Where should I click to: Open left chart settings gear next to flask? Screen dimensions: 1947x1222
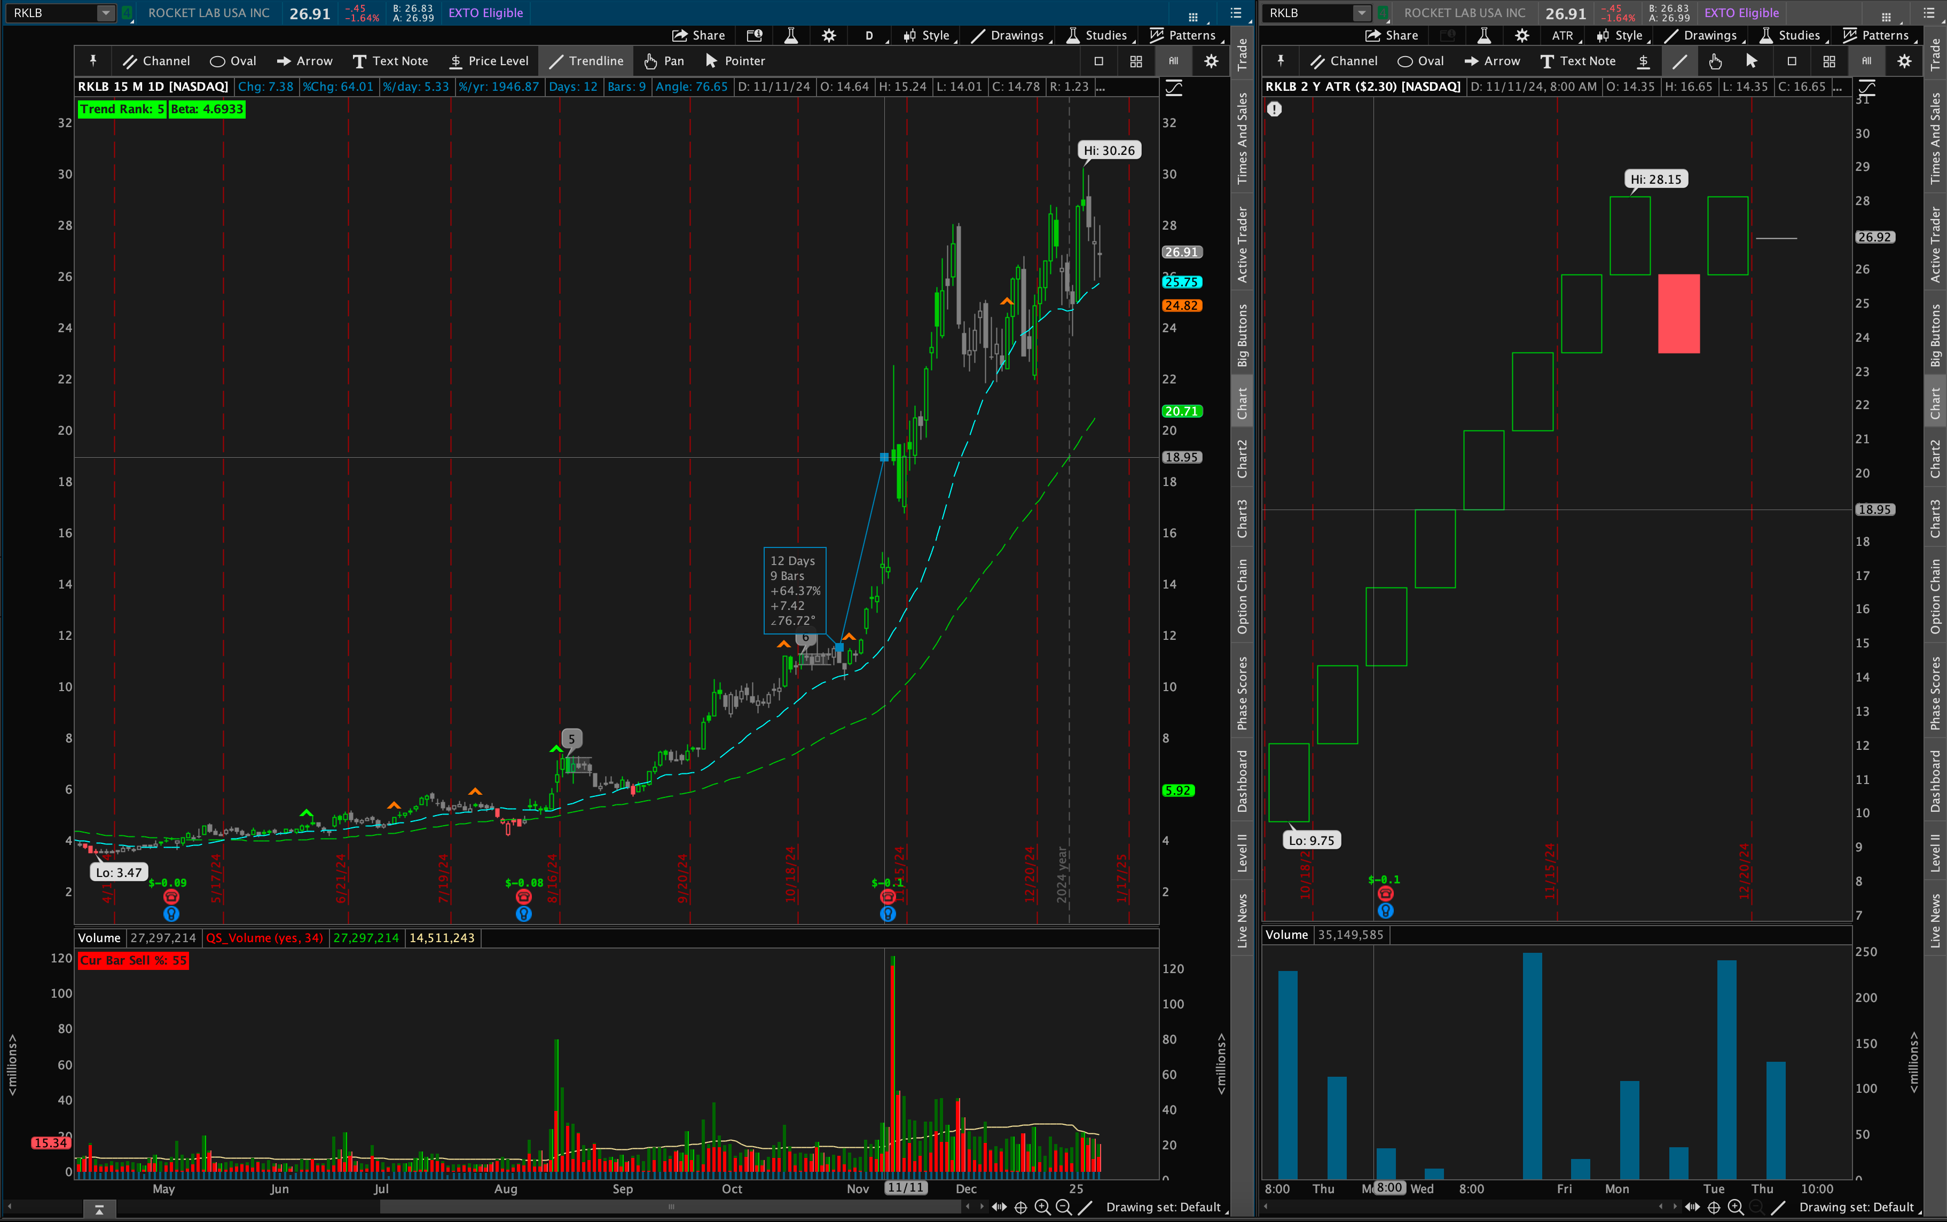[828, 36]
